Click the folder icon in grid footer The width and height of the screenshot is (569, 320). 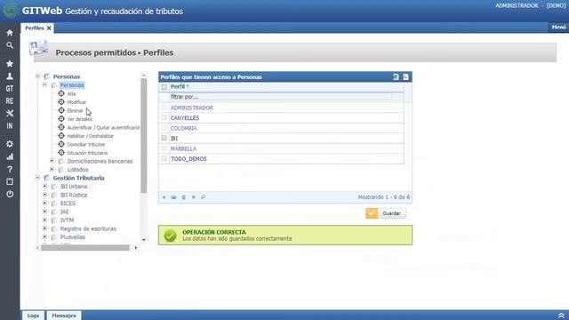174,197
